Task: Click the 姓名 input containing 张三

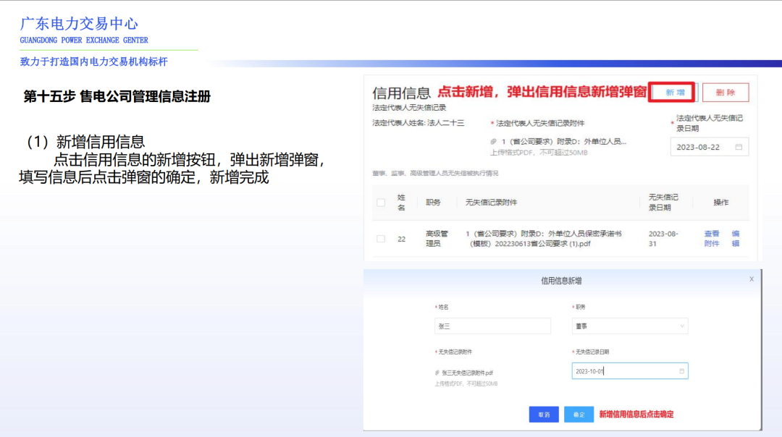Action: tap(495, 326)
